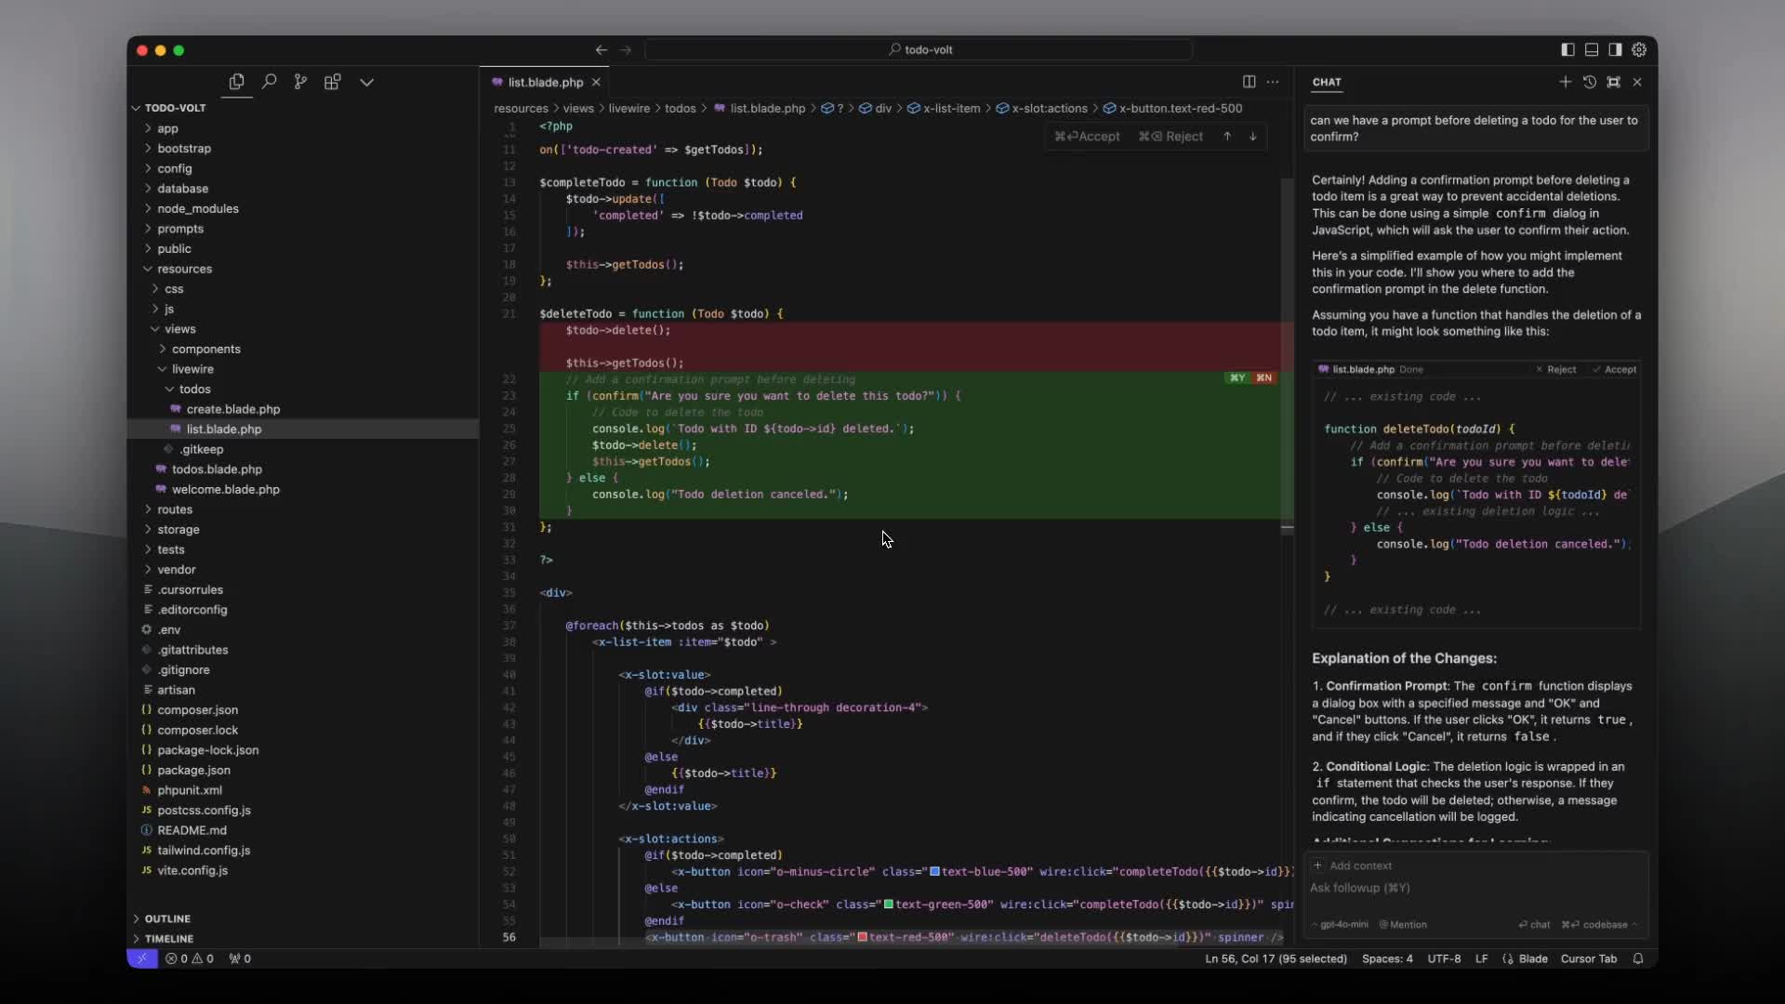Click the Accept button for code suggestion
The height and width of the screenshot is (1004, 1785).
pyautogui.click(x=1097, y=136)
